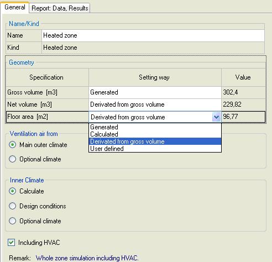Image resolution: width=272 pixels, height=262 pixels.
Task: Switch to the General tab
Action: pyautogui.click(x=14, y=7)
